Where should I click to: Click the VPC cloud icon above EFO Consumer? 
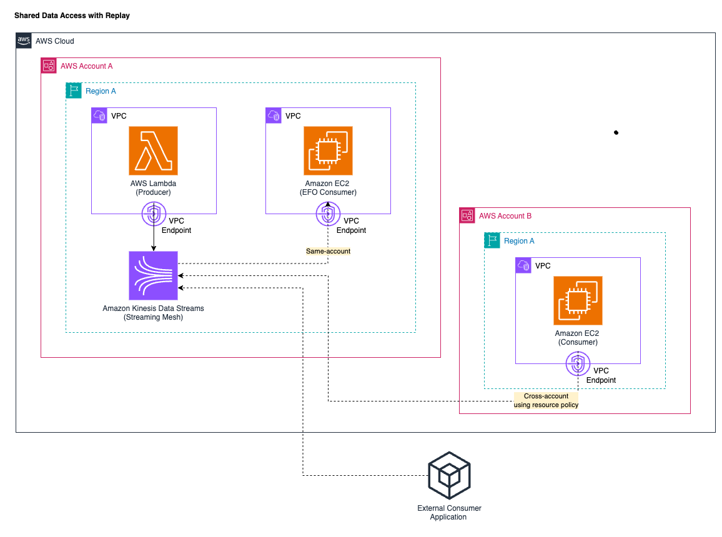click(x=274, y=116)
